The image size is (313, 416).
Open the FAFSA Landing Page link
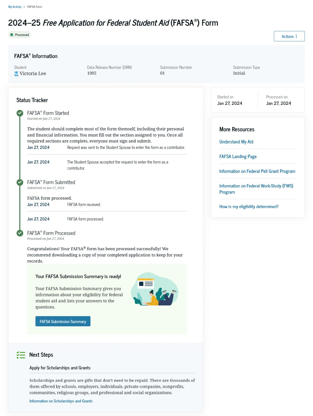pos(238,156)
